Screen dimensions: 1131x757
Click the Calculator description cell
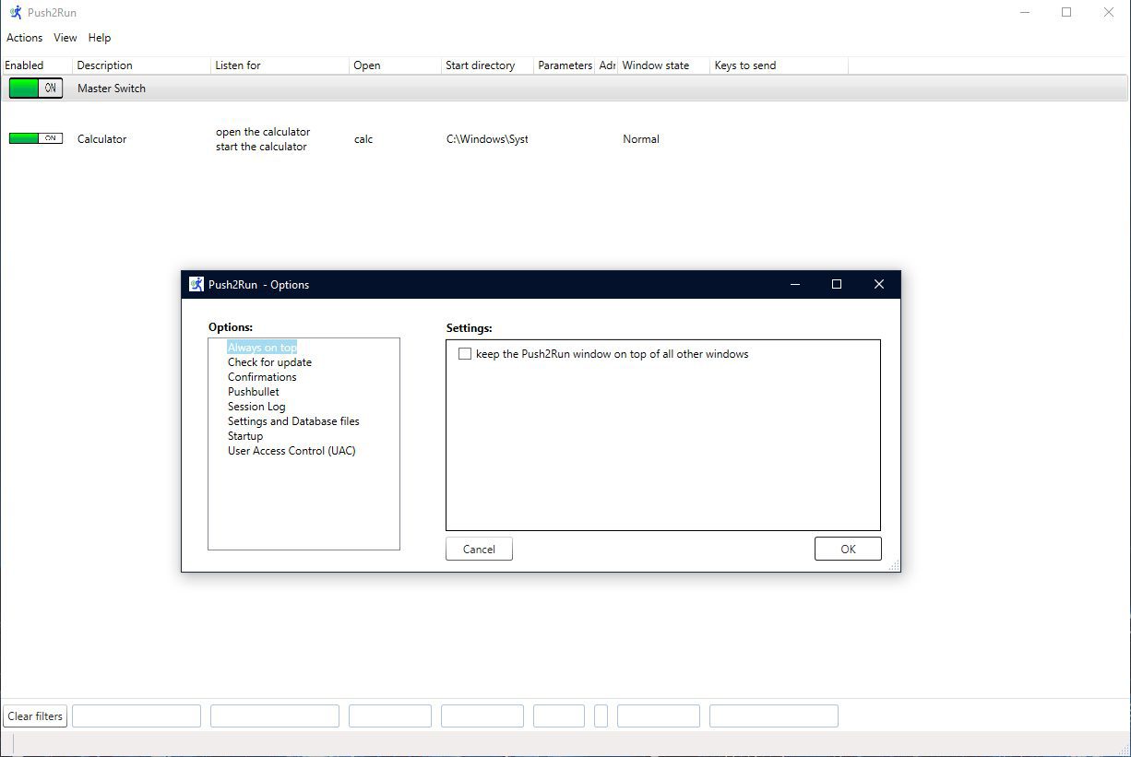[x=102, y=139]
